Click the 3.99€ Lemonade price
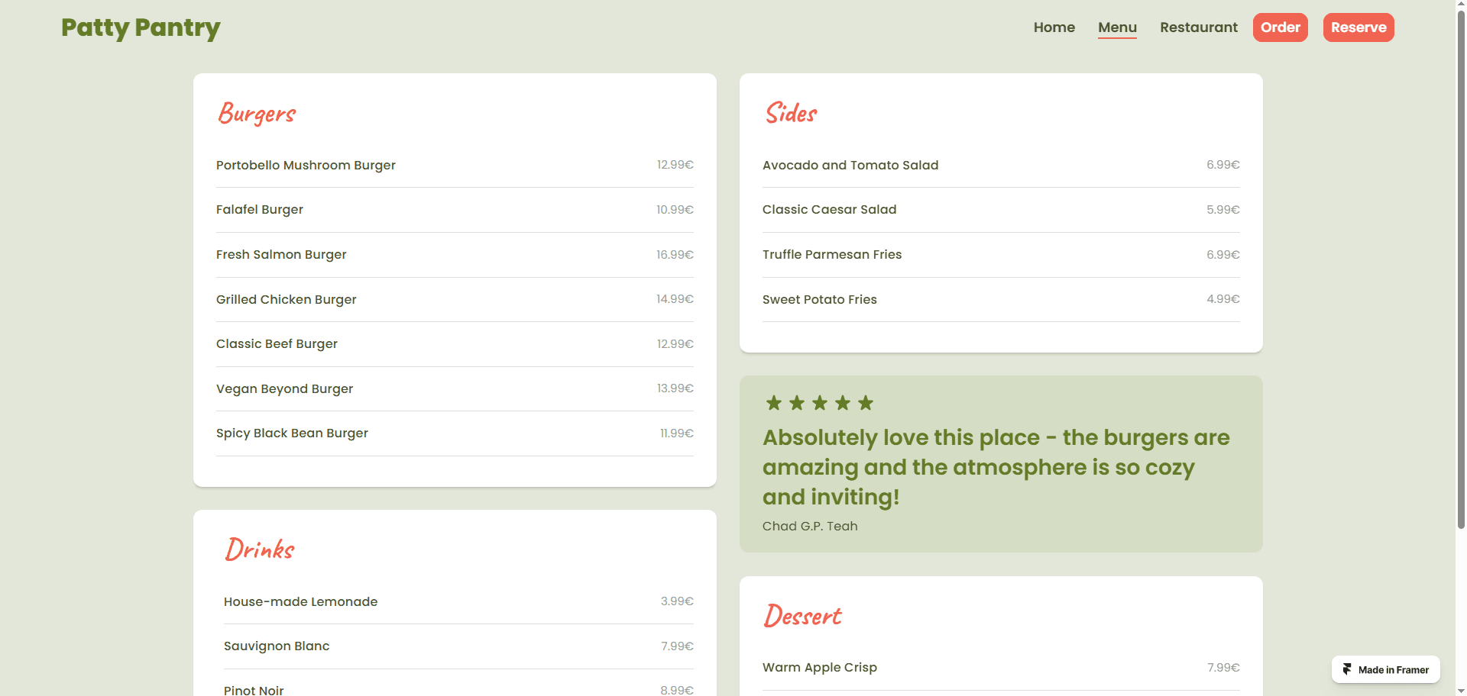Image resolution: width=1467 pixels, height=696 pixels. click(x=677, y=601)
